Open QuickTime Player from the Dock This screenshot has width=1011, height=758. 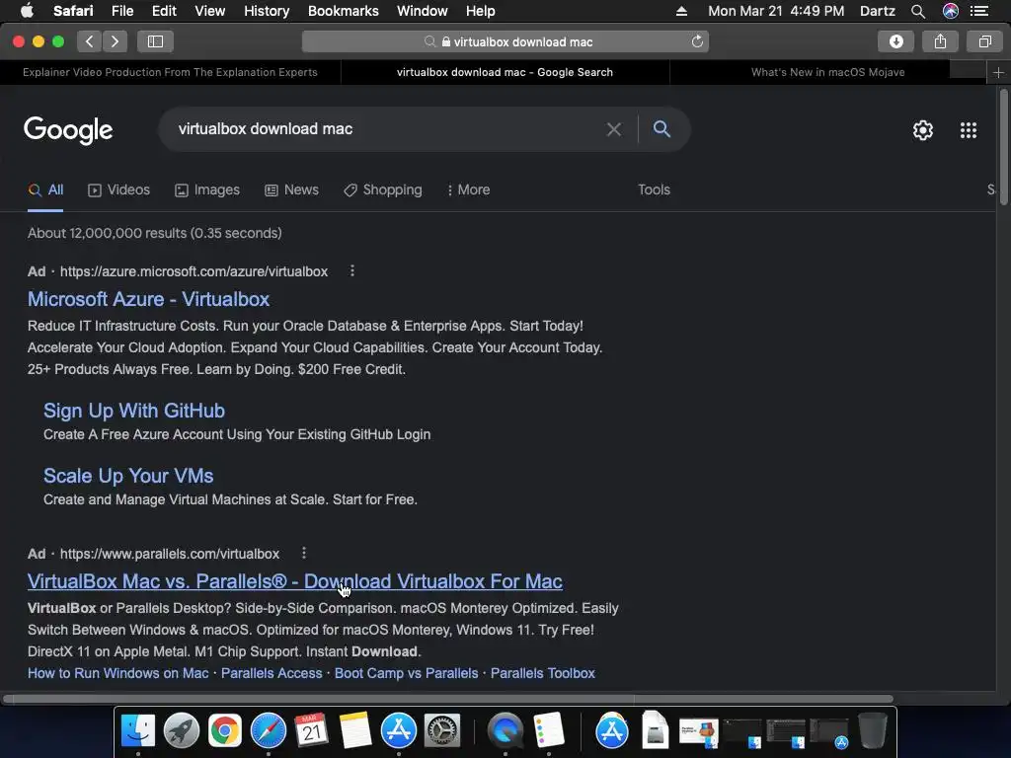(505, 731)
